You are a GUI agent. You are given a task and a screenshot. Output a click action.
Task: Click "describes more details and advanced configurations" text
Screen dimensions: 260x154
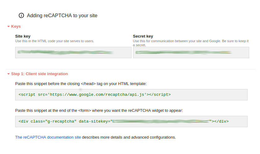(x=129, y=137)
